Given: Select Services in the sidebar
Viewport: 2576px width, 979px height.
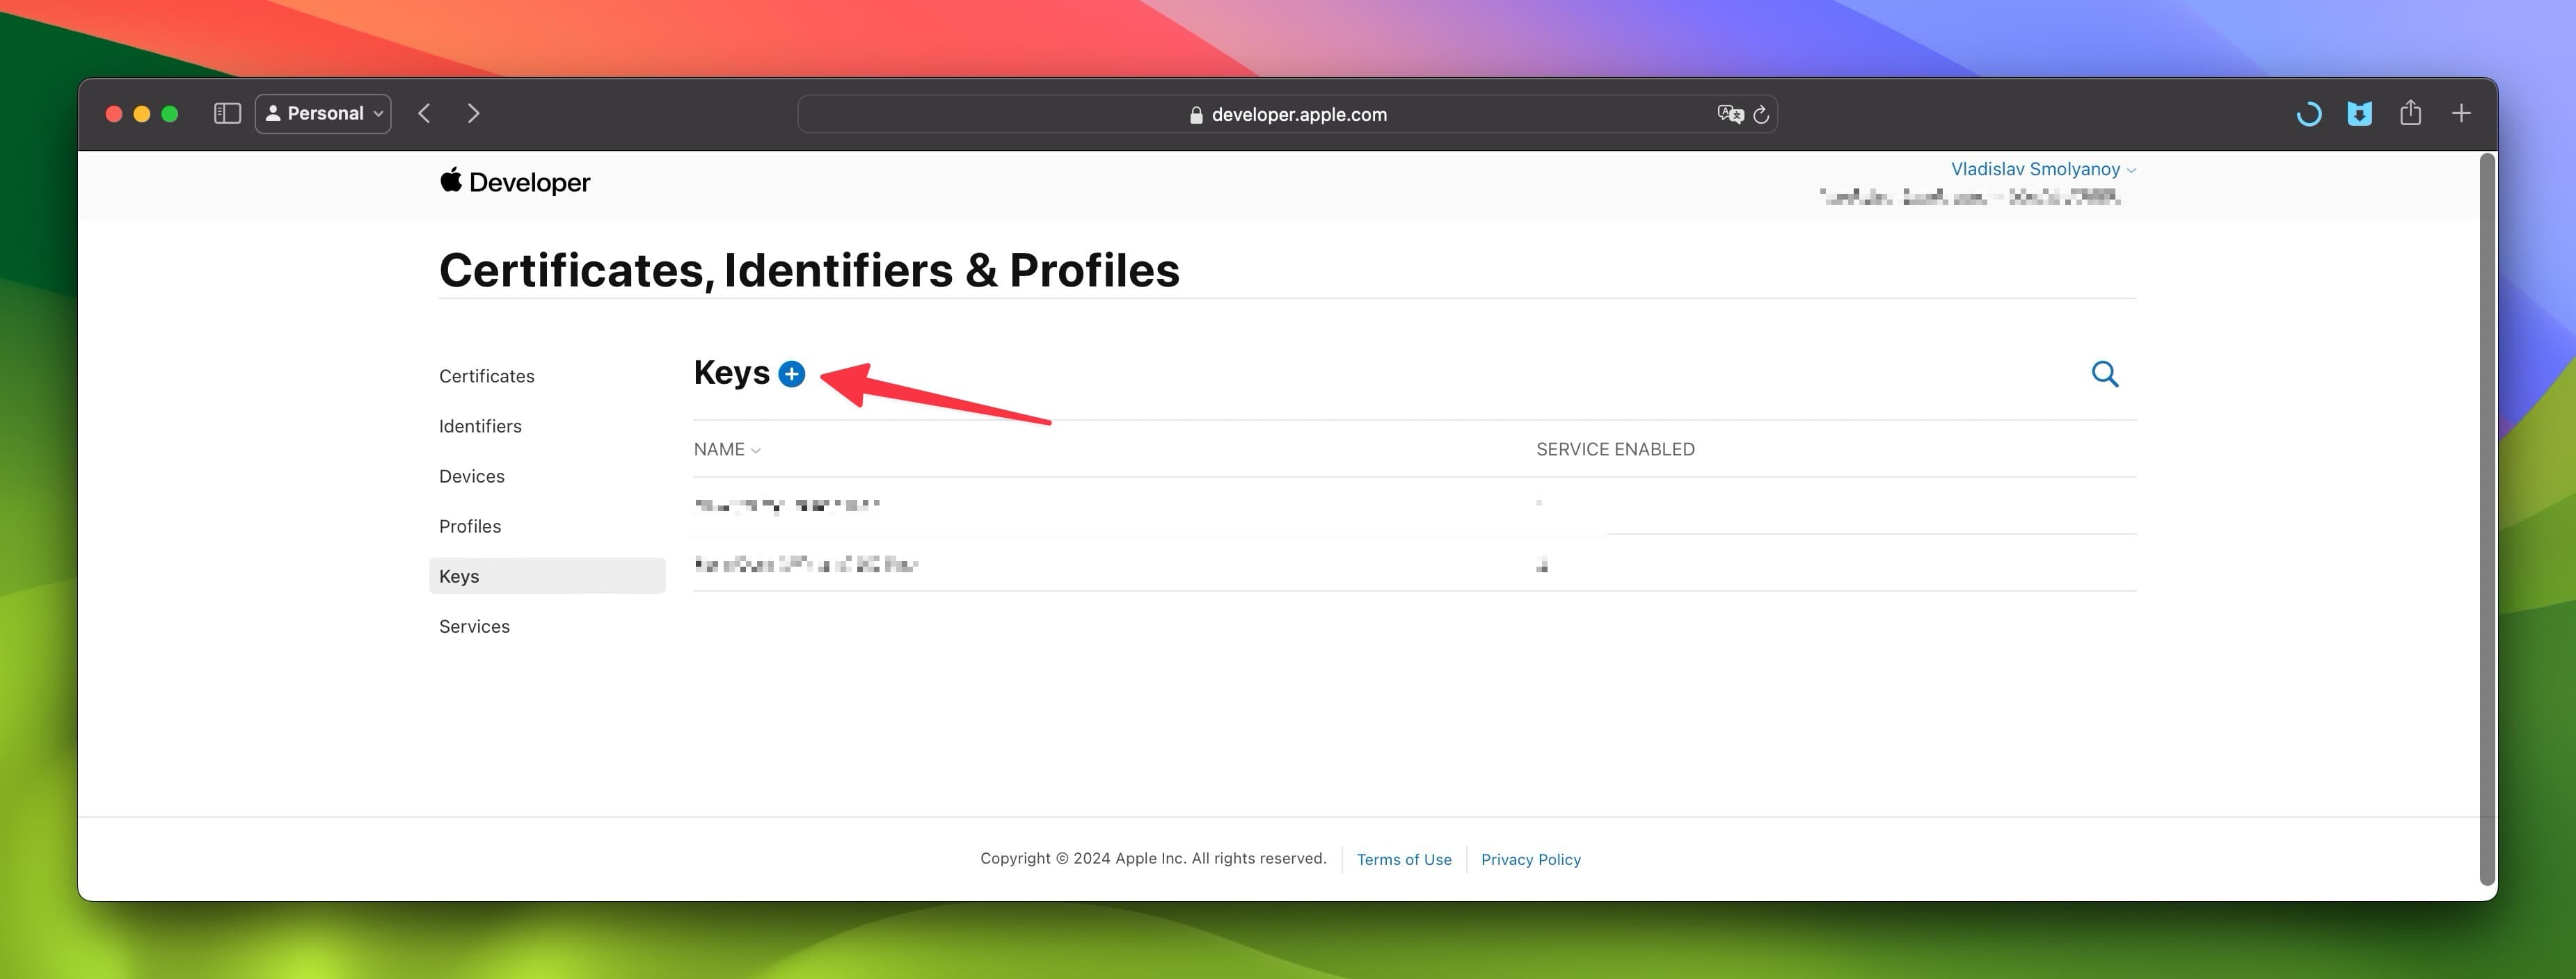Looking at the screenshot, I should point(474,625).
